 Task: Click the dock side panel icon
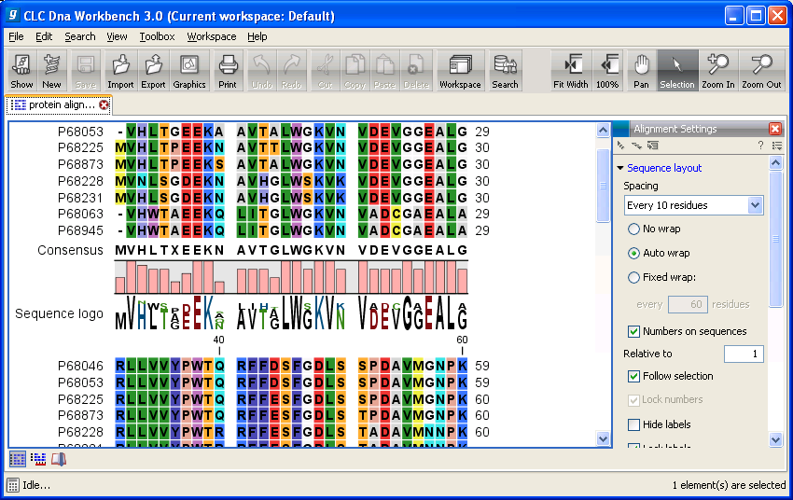pos(653,146)
